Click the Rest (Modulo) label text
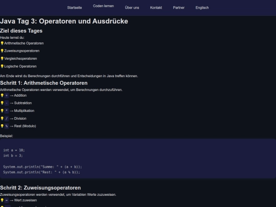The width and height of the screenshot is (276, 207). click(25, 126)
